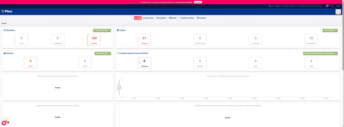Open the 0 Active hazards tile
Screen dimensions: 344x127
click(31, 63)
